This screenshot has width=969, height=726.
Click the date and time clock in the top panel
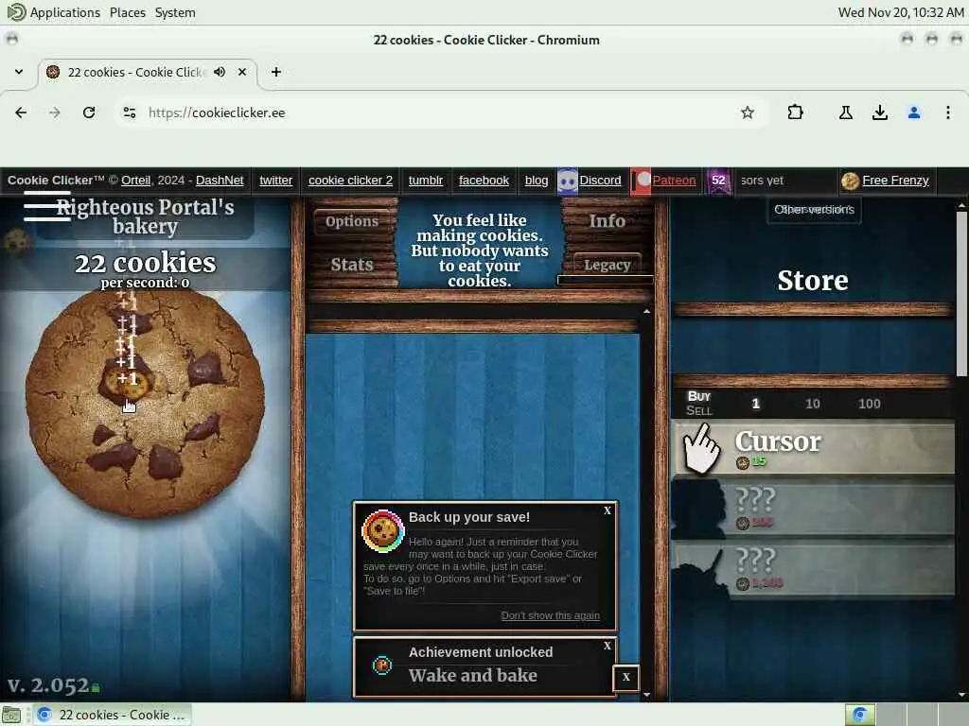(901, 12)
